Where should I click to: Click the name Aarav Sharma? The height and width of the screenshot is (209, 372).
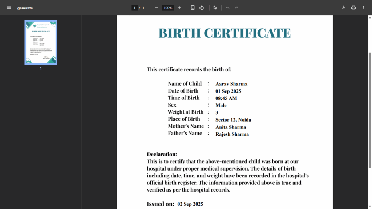pyautogui.click(x=231, y=84)
